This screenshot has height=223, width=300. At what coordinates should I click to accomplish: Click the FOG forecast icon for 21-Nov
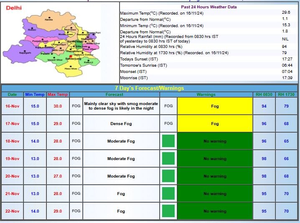76,193
